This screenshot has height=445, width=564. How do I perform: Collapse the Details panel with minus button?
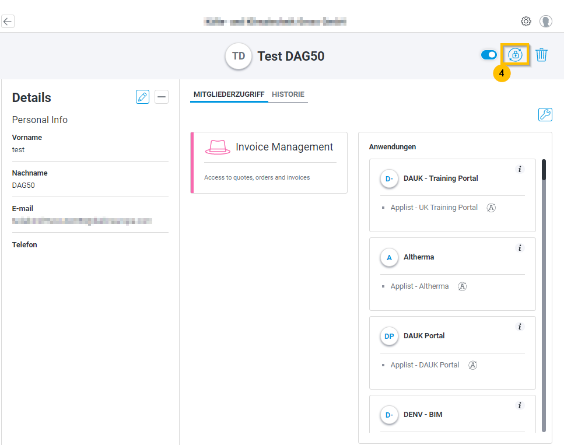tap(162, 97)
